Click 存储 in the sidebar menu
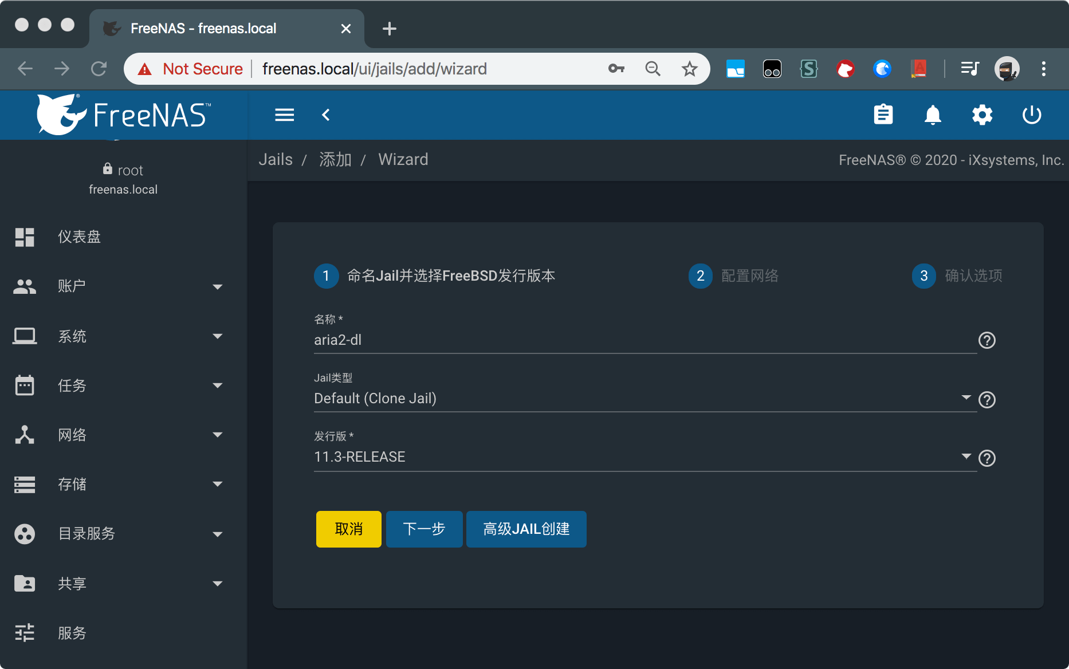The width and height of the screenshot is (1069, 669). (72, 484)
